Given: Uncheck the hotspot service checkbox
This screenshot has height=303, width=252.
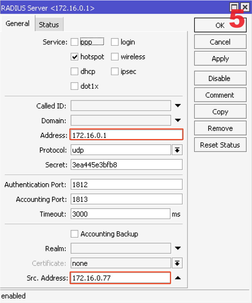Looking at the screenshot, I should tap(75, 57).
